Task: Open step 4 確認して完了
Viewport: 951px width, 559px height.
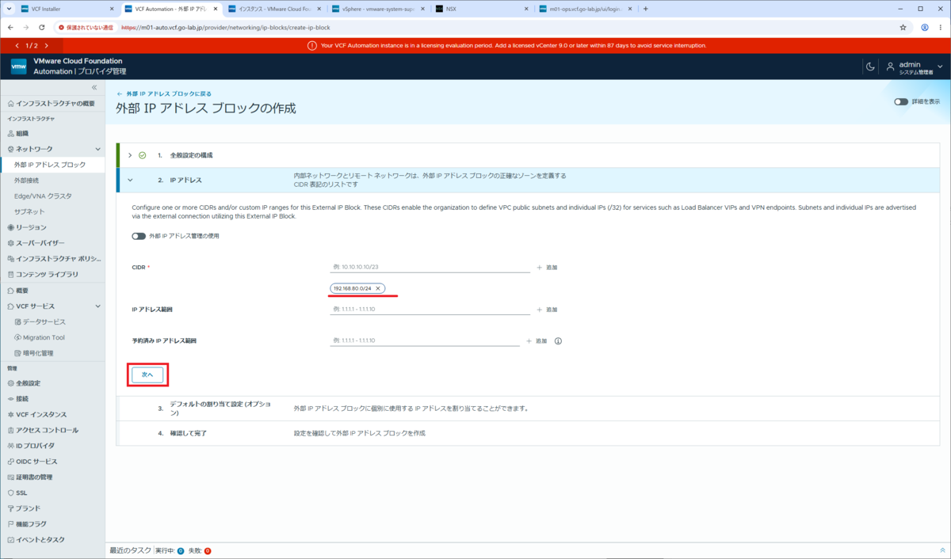Action: pos(528,433)
